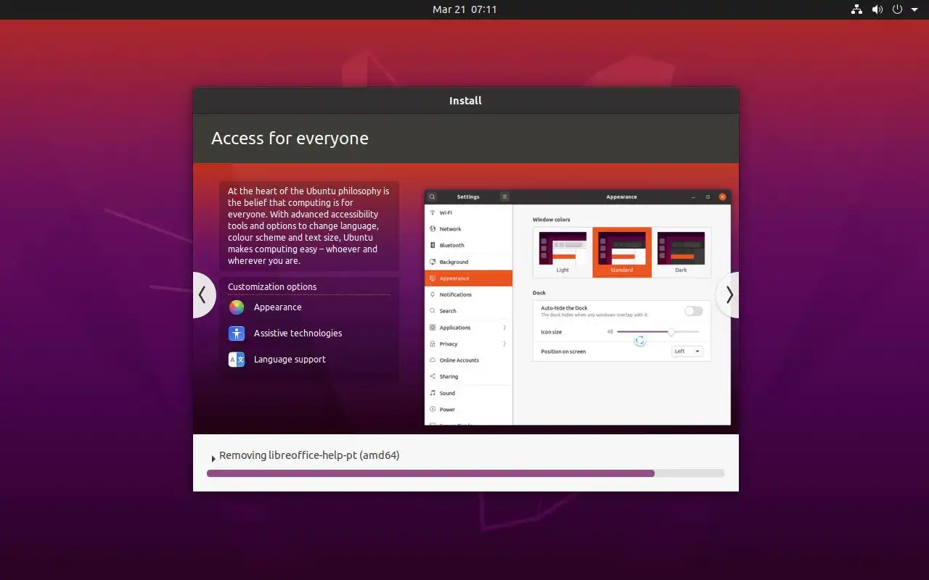The width and height of the screenshot is (929, 580).
Task: Click the Language support translate icon
Action: (237, 360)
